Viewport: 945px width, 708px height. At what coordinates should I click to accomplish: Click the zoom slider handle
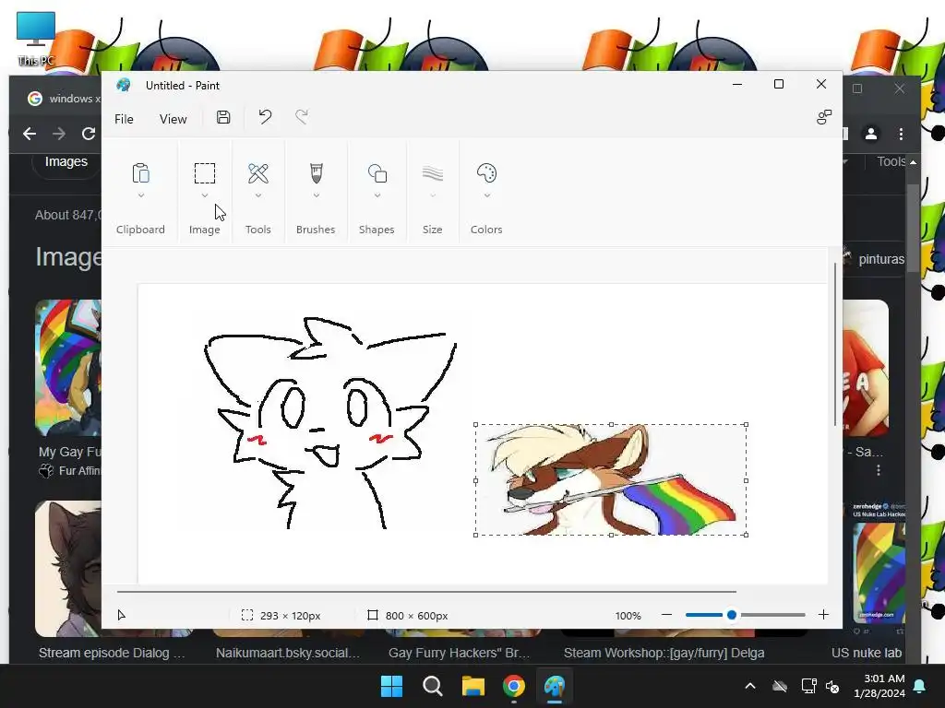[732, 615]
